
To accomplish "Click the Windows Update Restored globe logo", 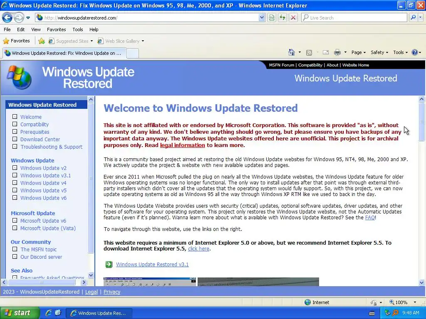I will point(19,78).
